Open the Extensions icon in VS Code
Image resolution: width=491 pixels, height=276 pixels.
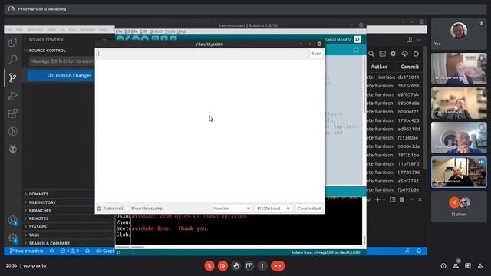(12, 113)
